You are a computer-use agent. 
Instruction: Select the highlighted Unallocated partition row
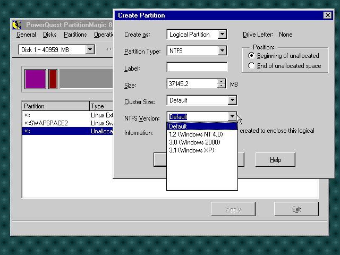[67, 131]
